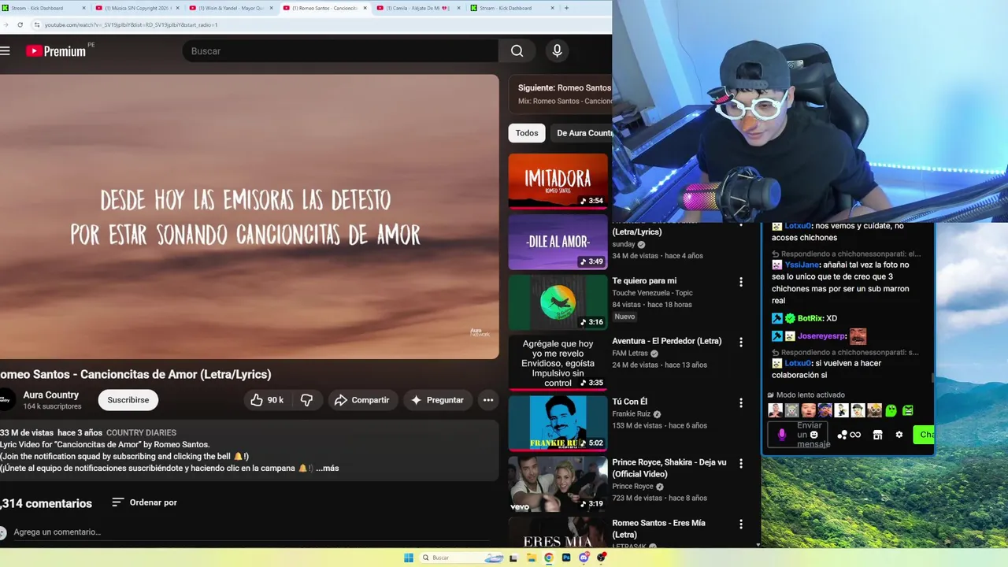Open the YouTube guide hamburger menu
1008x567 pixels.
pyautogui.click(x=6, y=51)
